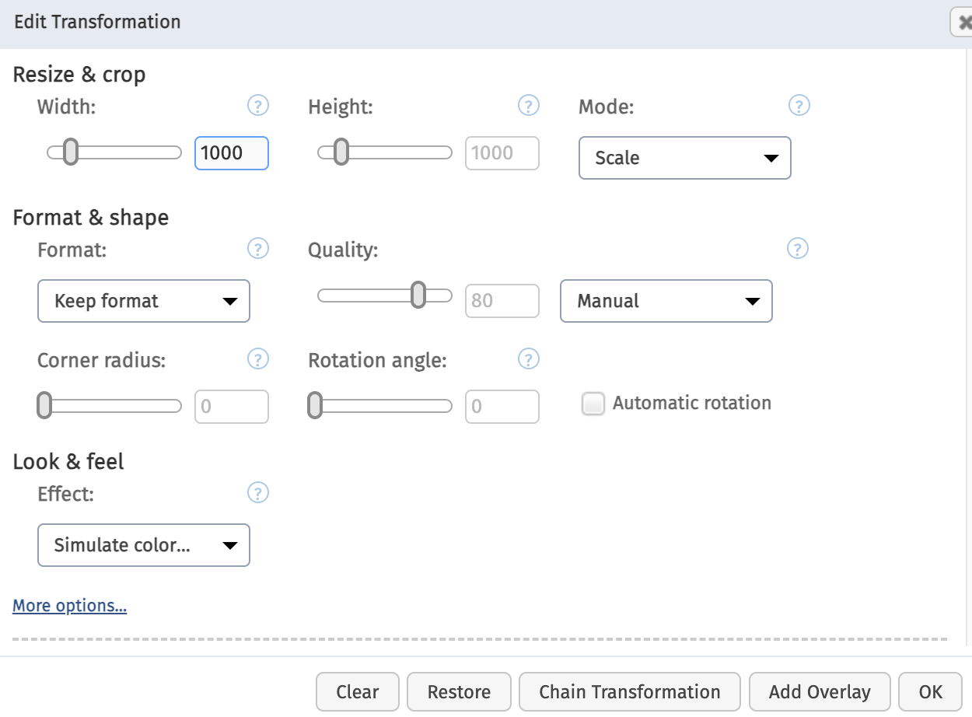972x717 pixels.
Task: Click the help icon next to Effect
Action: (257, 492)
